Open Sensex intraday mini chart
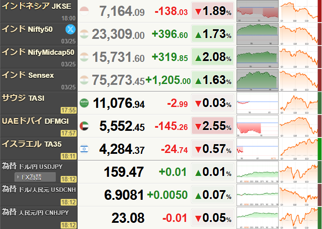 (x=257, y=80)
